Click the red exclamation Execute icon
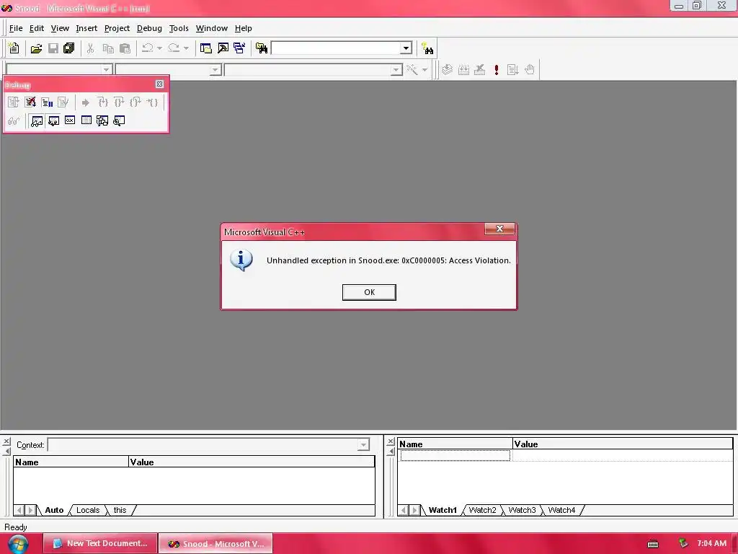Viewport: 738px width, 554px height. (x=496, y=70)
